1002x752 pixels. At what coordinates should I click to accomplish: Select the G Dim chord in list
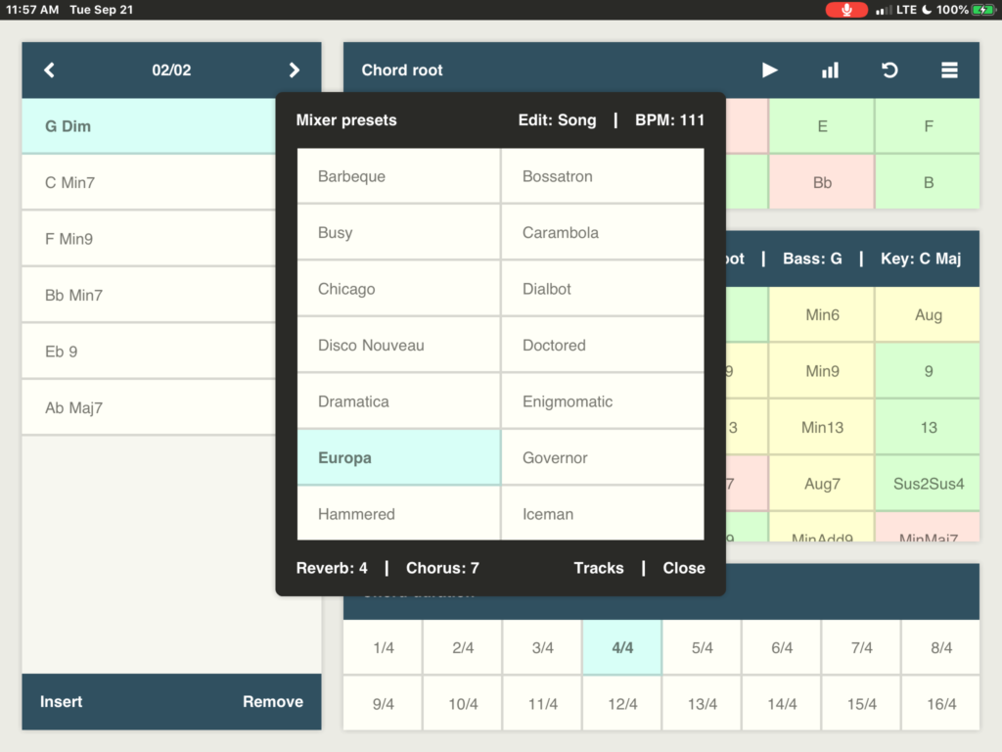coord(149,126)
